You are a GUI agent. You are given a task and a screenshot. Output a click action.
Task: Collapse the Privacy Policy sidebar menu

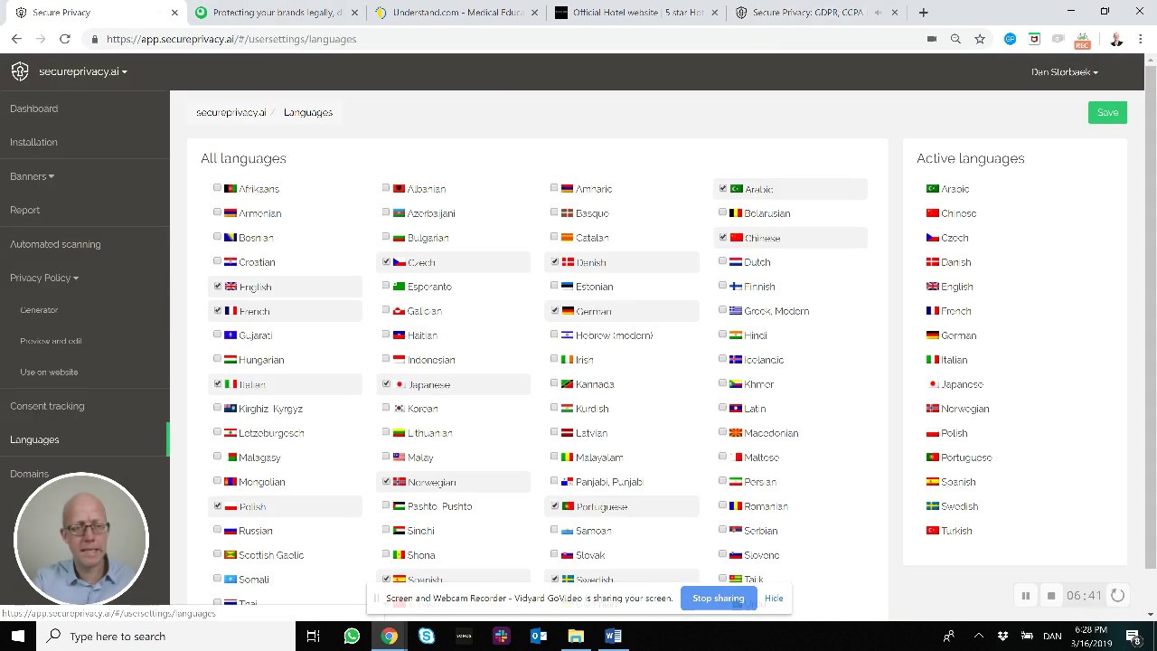point(44,278)
